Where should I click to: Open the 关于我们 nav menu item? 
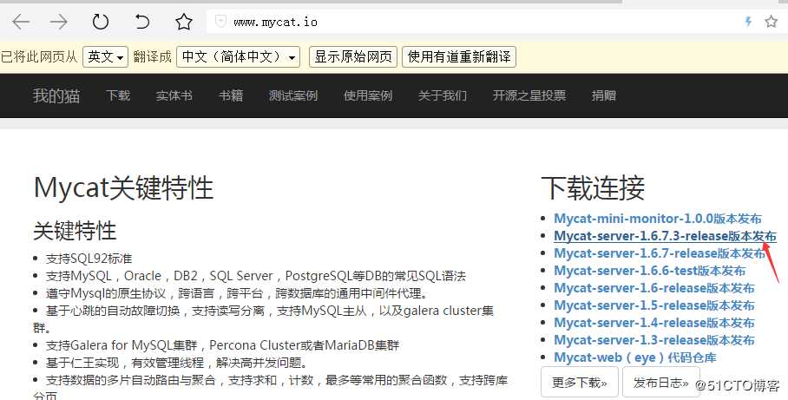click(x=443, y=95)
